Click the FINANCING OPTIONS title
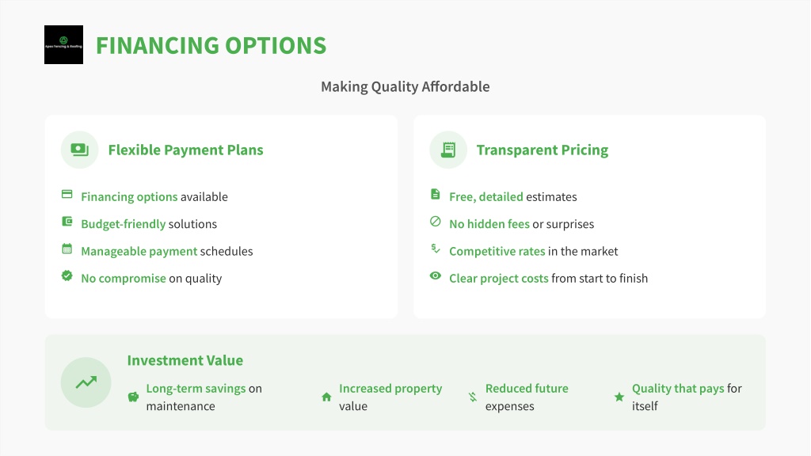 tap(211, 45)
